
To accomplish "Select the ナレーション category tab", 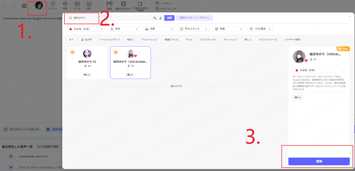I will [230, 40].
